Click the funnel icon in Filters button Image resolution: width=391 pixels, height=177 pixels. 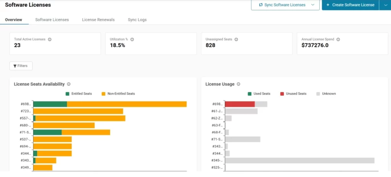coord(15,66)
